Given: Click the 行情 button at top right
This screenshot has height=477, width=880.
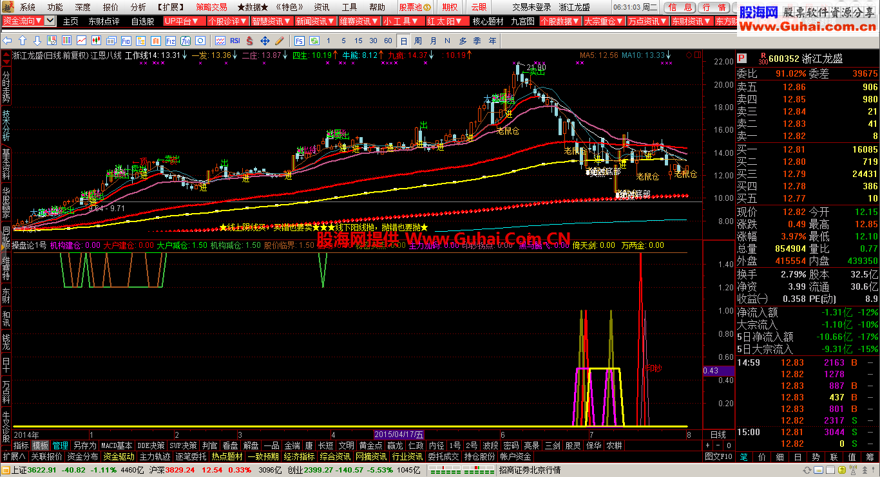Looking at the screenshot, I should 713,7.
